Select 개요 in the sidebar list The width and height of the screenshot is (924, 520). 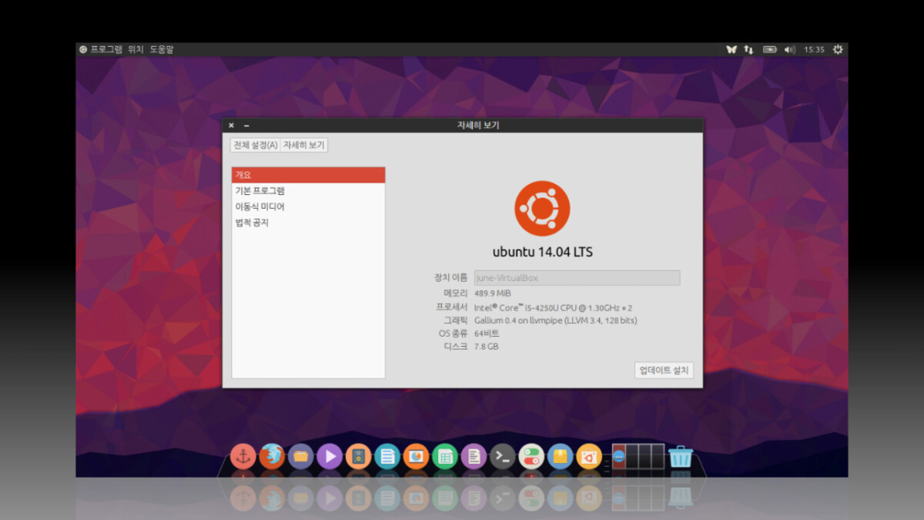308,175
